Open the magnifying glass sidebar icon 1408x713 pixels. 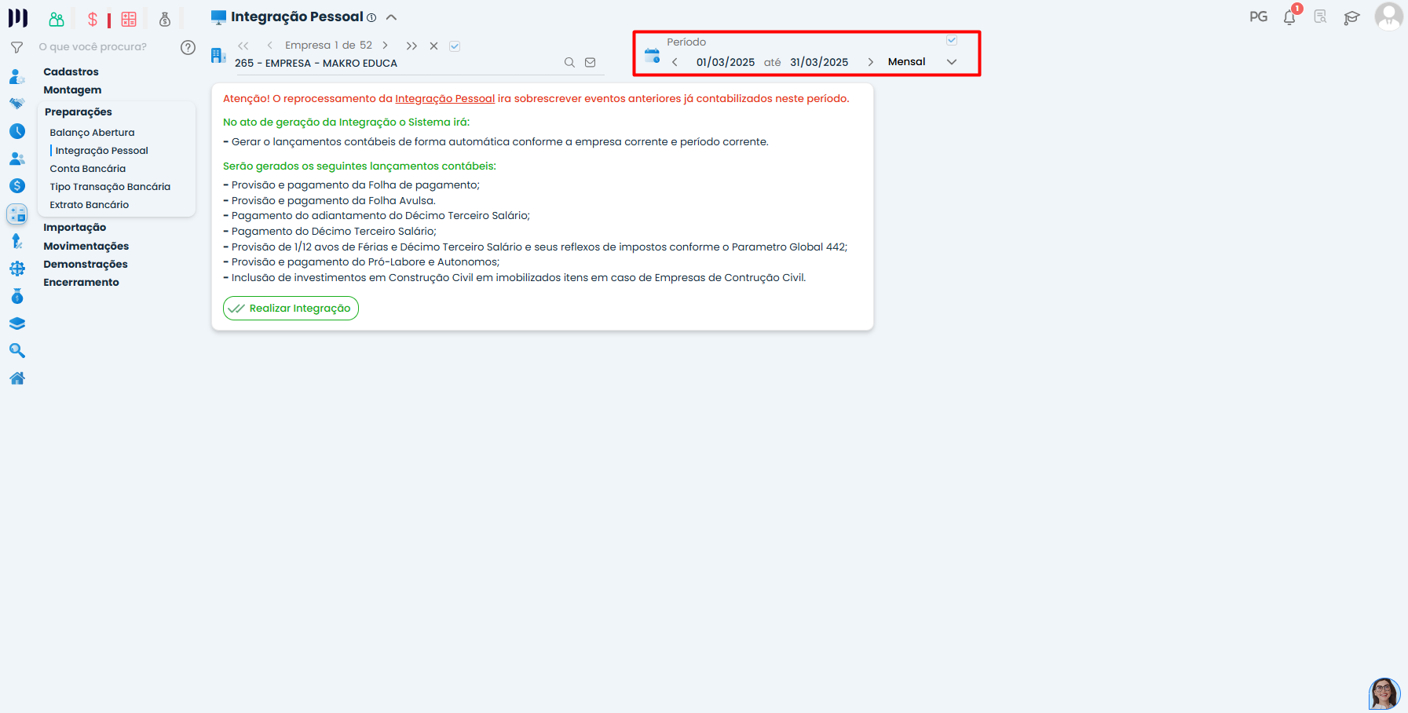(16, 351)
